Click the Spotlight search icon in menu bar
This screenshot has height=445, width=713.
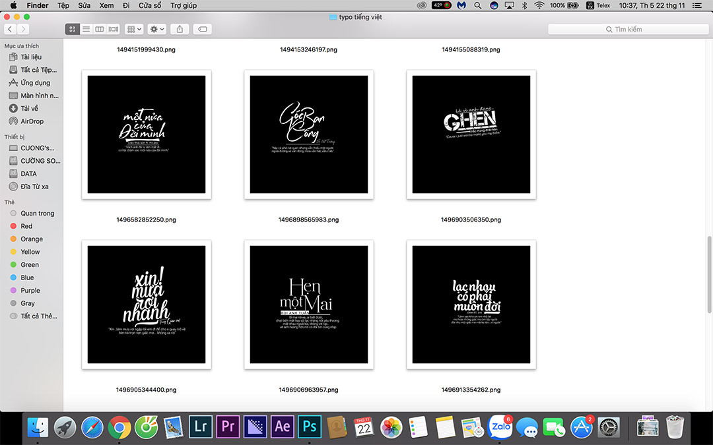(x=477, y=5)
